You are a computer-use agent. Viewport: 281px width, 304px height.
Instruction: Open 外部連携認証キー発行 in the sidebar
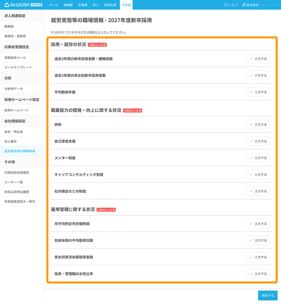point(22,202)
